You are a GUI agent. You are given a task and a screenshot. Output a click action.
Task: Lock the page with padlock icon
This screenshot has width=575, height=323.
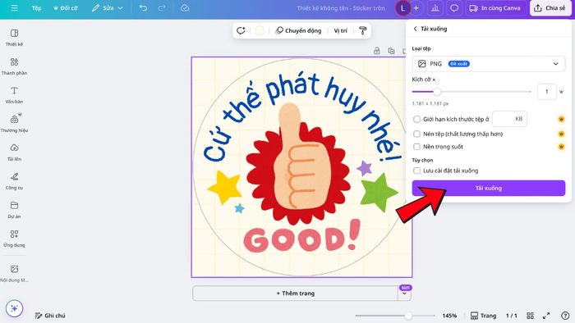tap(376, 51)
